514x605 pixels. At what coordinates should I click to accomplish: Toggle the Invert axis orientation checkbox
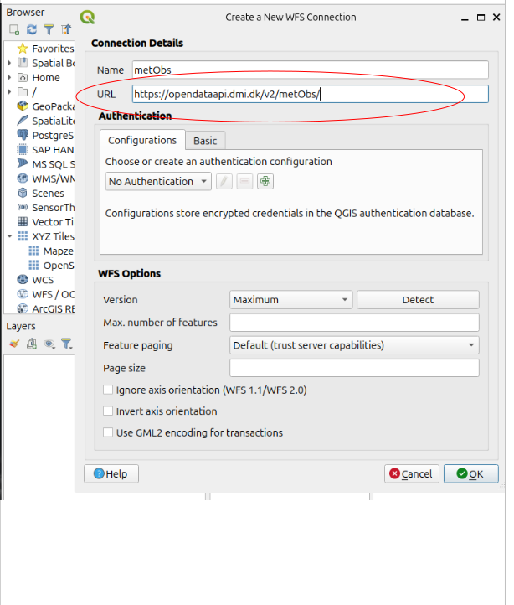tap(108, 411)
